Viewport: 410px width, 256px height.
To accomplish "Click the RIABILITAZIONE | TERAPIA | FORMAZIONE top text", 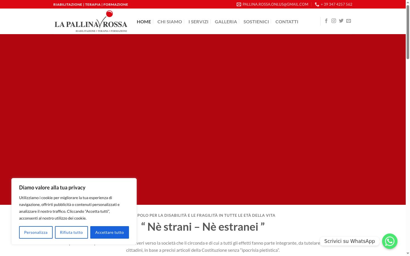I will [x=91, y=5].
